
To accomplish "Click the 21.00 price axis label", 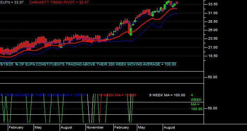I will click(213, 47).
